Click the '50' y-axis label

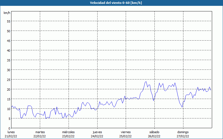[x=9, y=31]
